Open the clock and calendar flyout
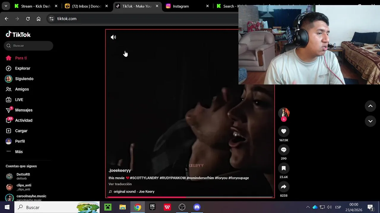The image size is (380, 213). pos(354,207)
